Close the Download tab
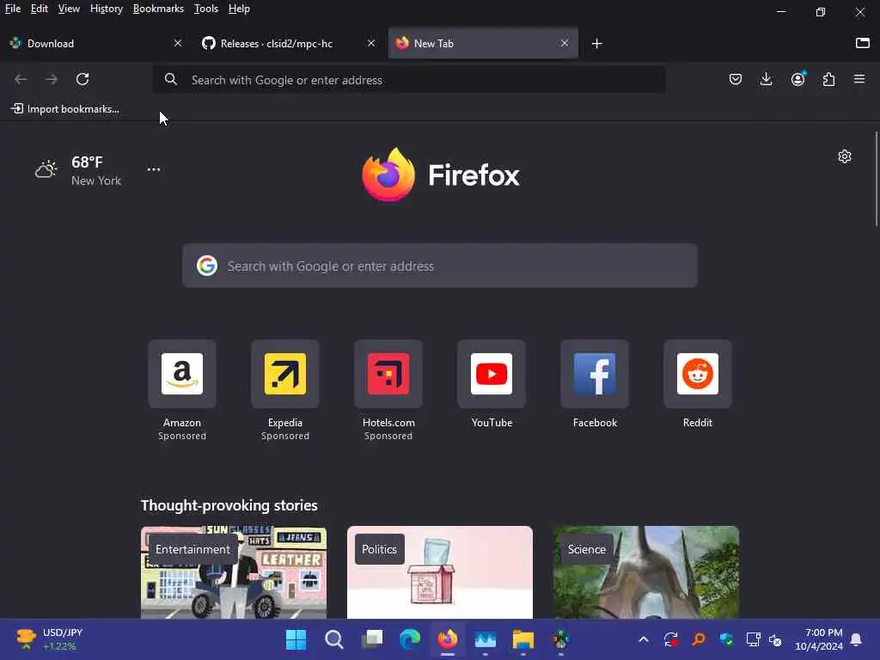This screenshot has height=660, width=880. point(178,43)
